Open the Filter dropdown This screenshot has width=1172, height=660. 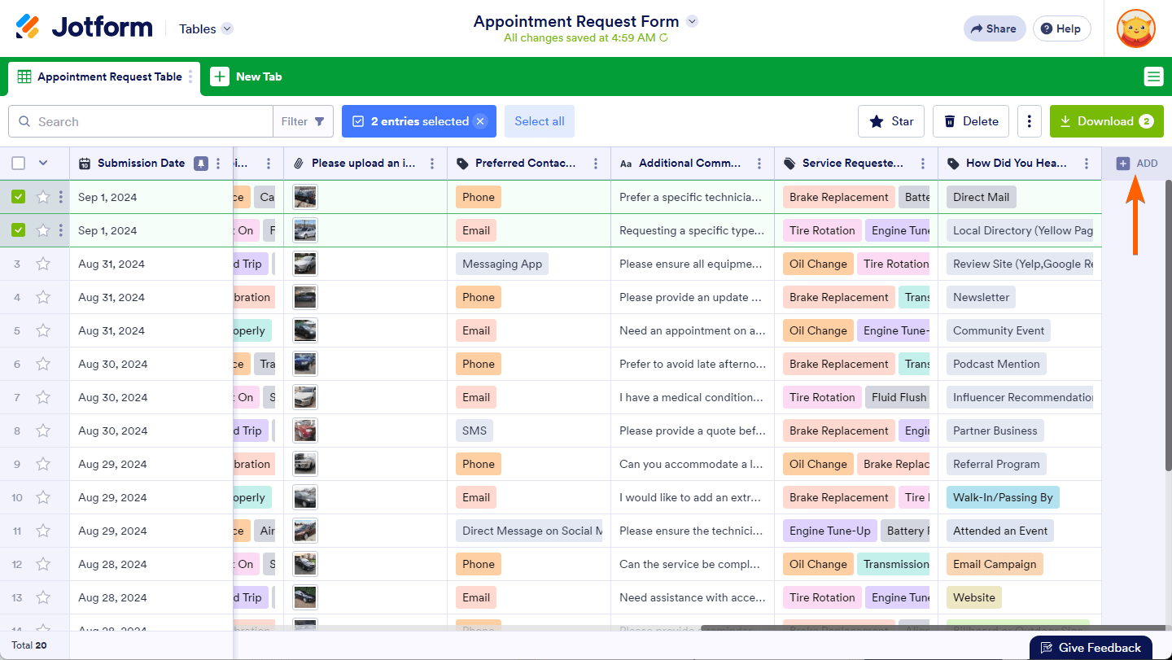(x=303, y=121)
